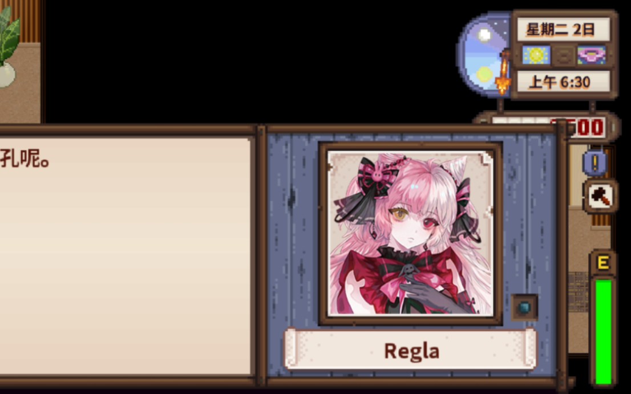The image size is (631, 394).
Task: Click the orange clock hand arrow
Action: click(504, 72)
